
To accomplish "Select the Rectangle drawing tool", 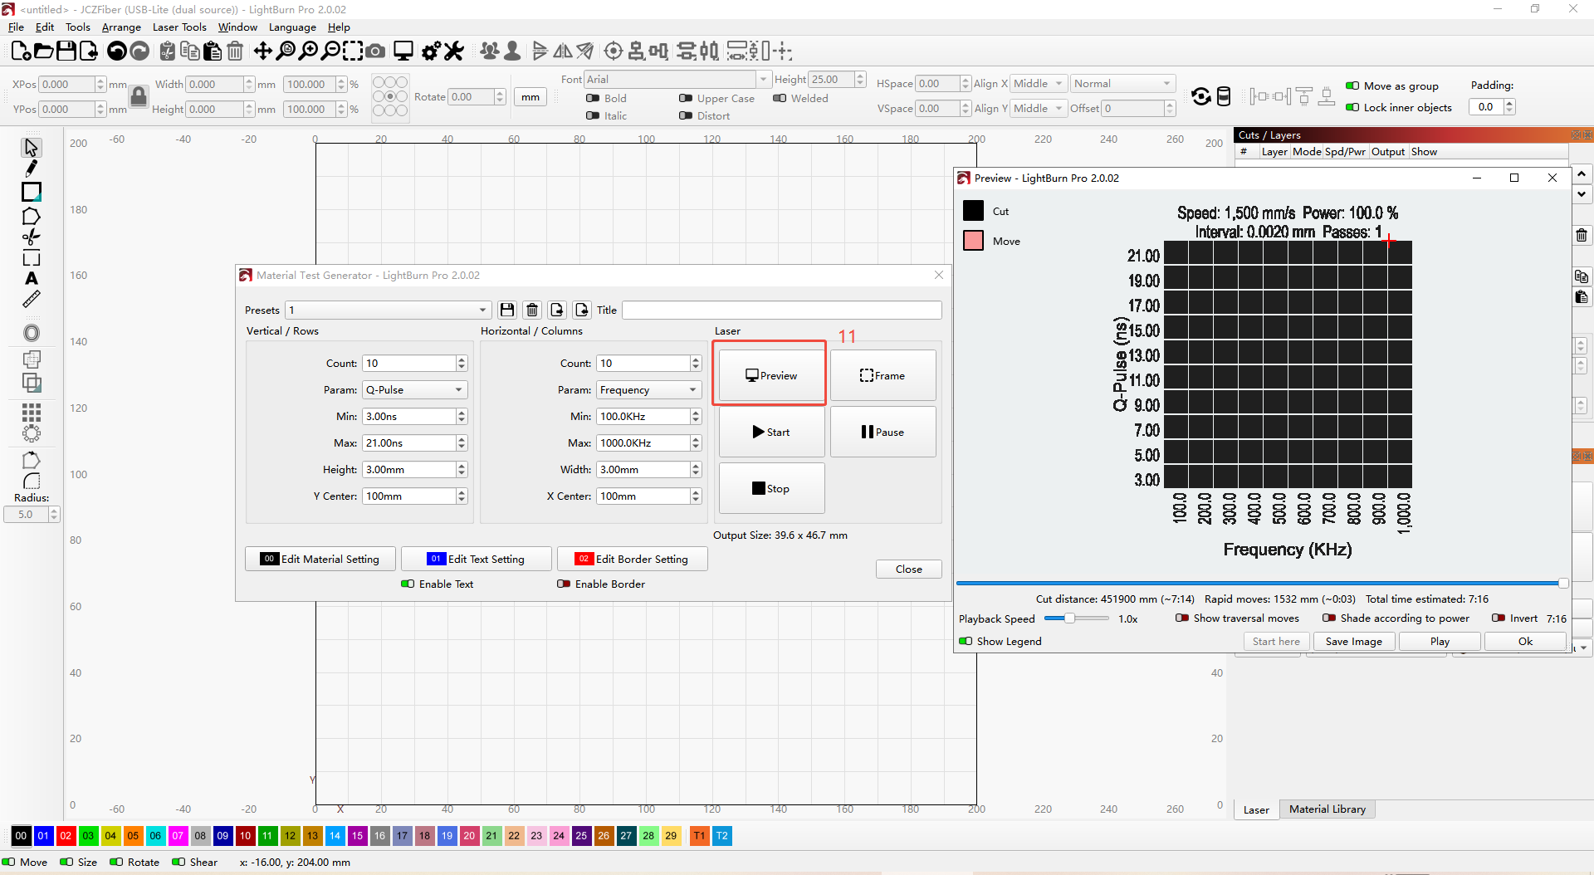I will (32, 192).
